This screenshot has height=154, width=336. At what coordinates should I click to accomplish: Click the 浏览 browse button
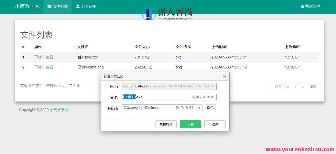(210, 108)
